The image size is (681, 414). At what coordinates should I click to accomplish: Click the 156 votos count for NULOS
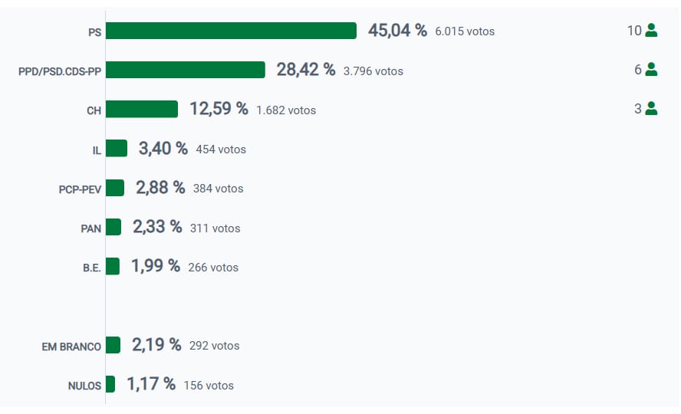[209, 386]
